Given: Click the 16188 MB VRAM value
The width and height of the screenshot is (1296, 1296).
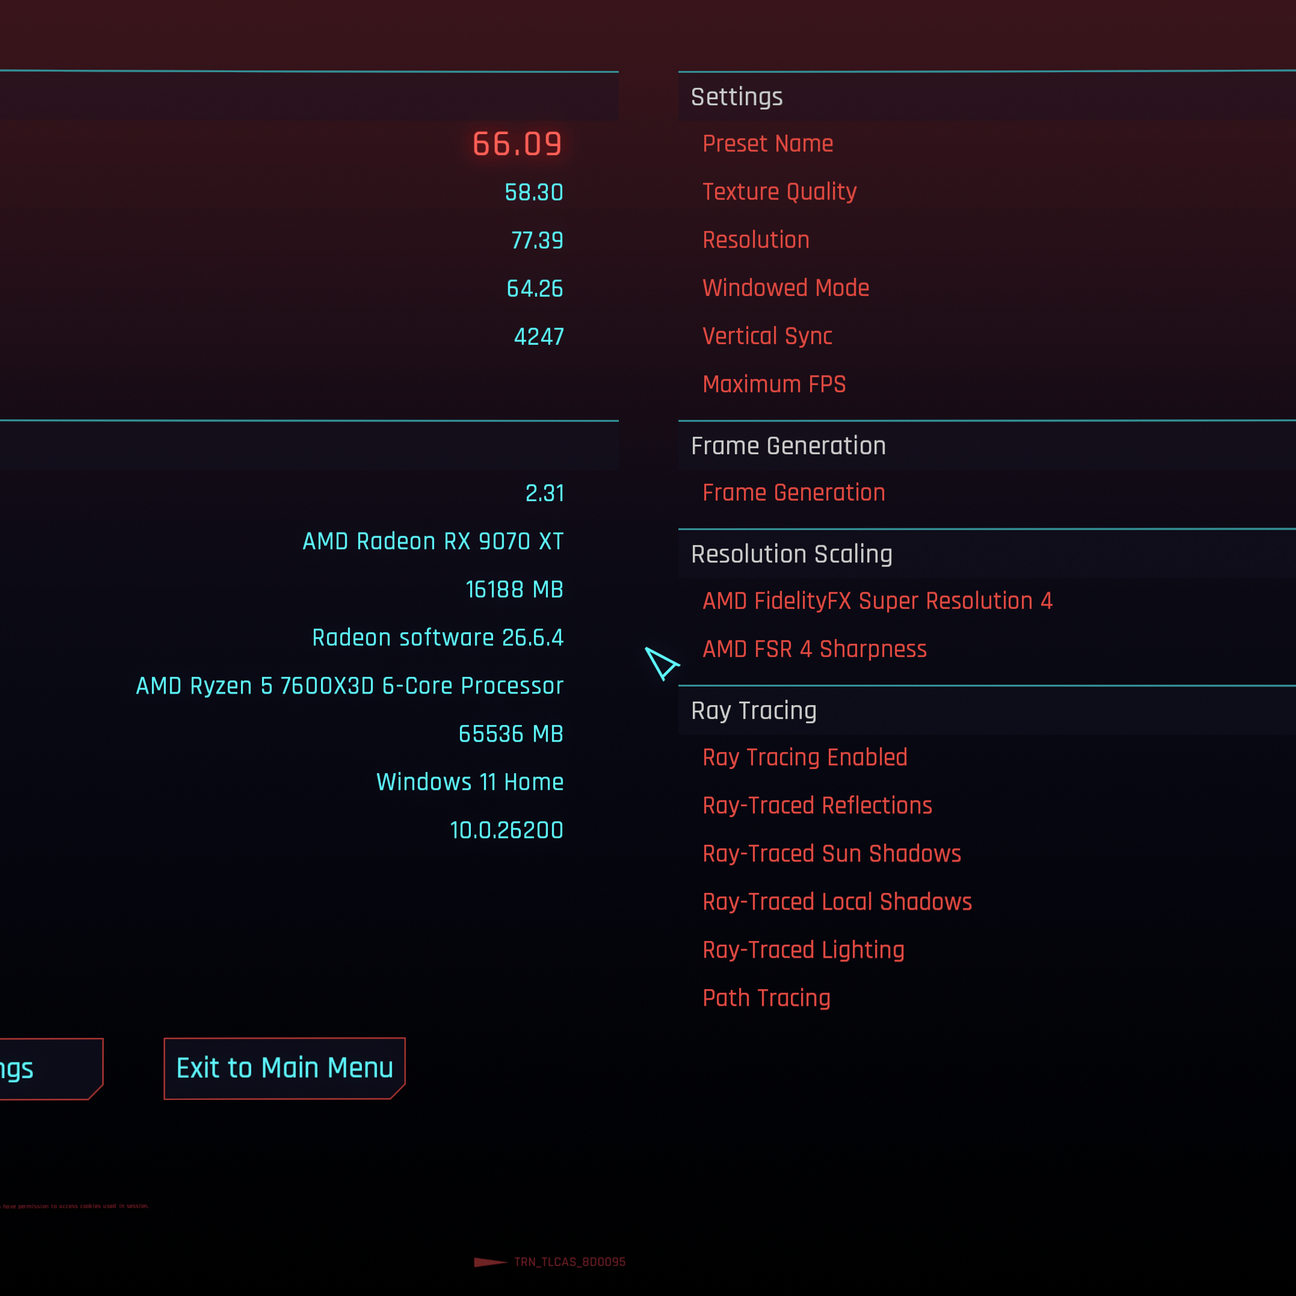Looking at the screenshot, I should (514, 590).
